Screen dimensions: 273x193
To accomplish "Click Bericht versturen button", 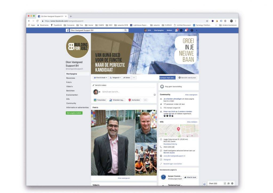I will point(187,78).
